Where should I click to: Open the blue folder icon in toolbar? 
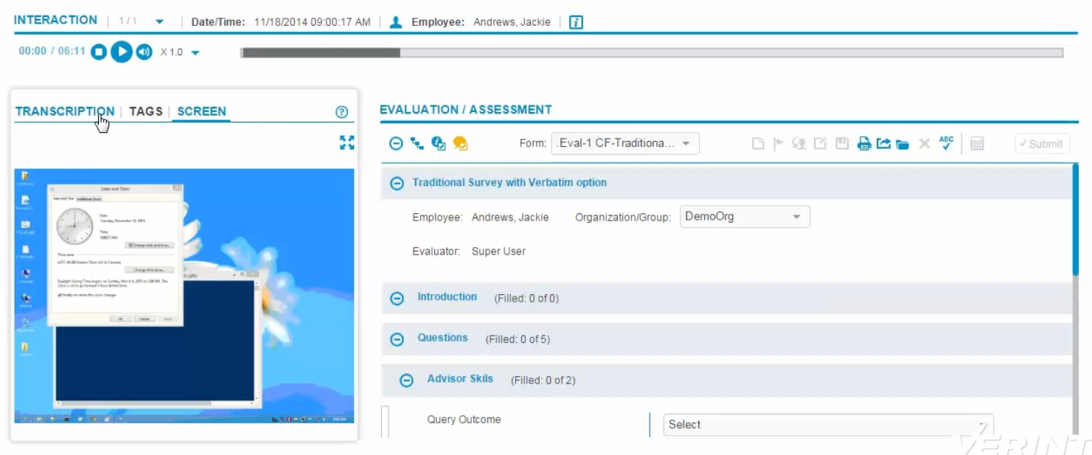point(903,145)
